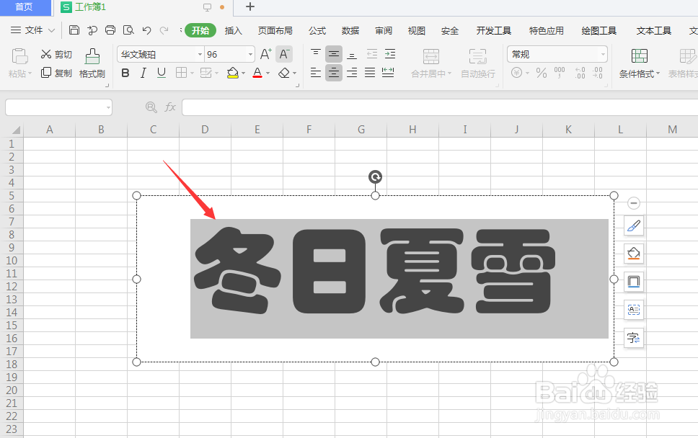698x438 pixels.
Task: Click the shape fill quick icon
Action: [633, 254]
